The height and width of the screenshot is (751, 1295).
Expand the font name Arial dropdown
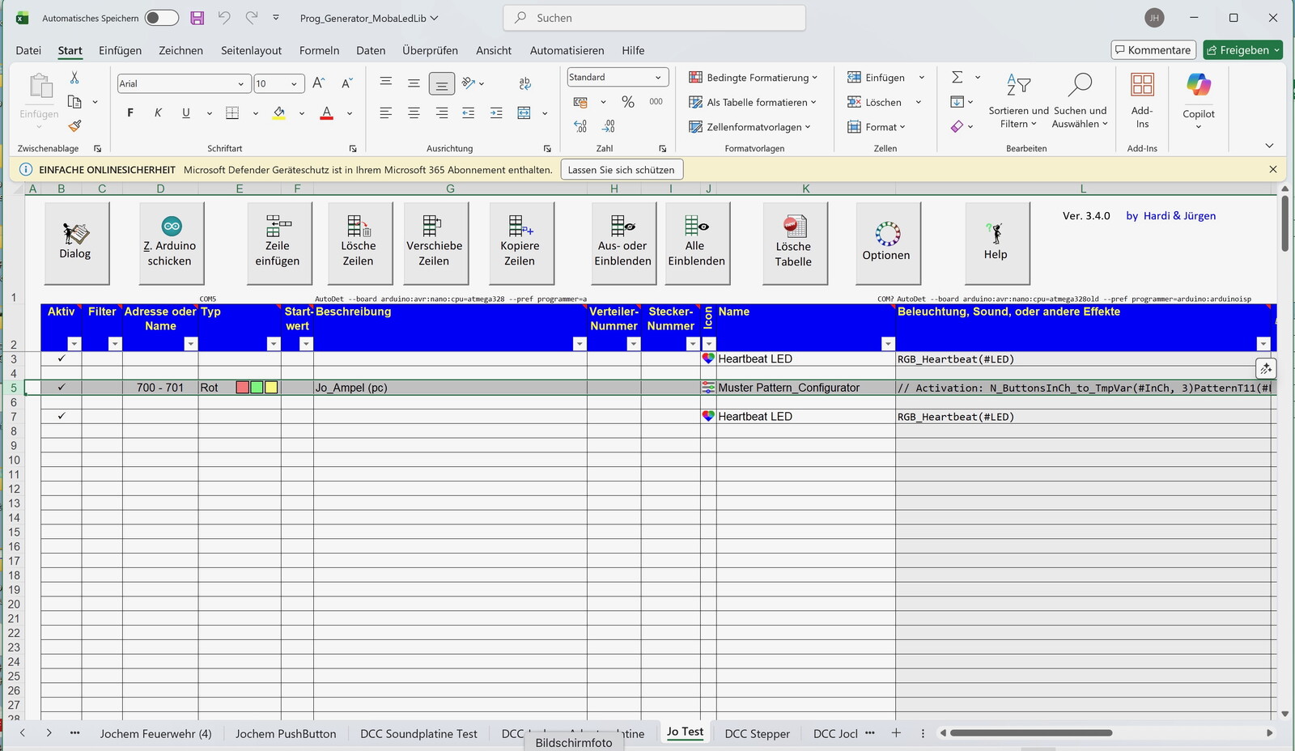[x=240, y=84]
